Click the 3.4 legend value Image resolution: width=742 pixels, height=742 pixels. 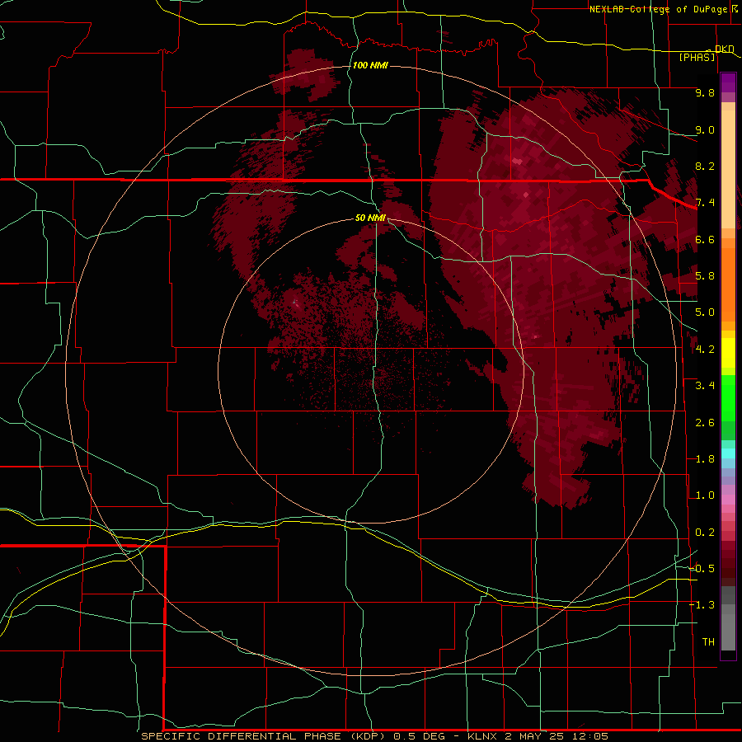705,386
